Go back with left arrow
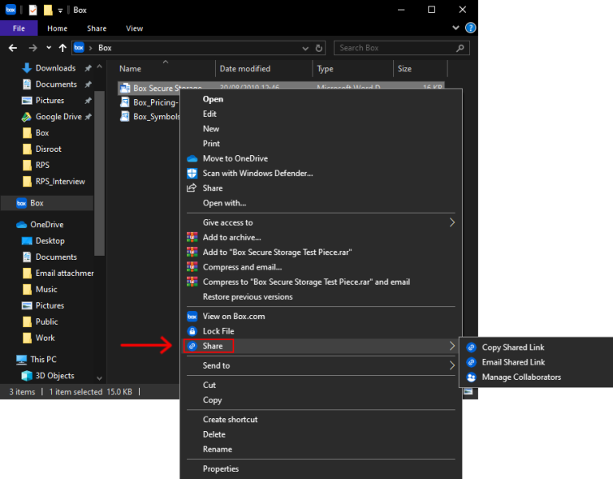Image resolution: width=613 pixels, height=479 pixels. (13, 48)
